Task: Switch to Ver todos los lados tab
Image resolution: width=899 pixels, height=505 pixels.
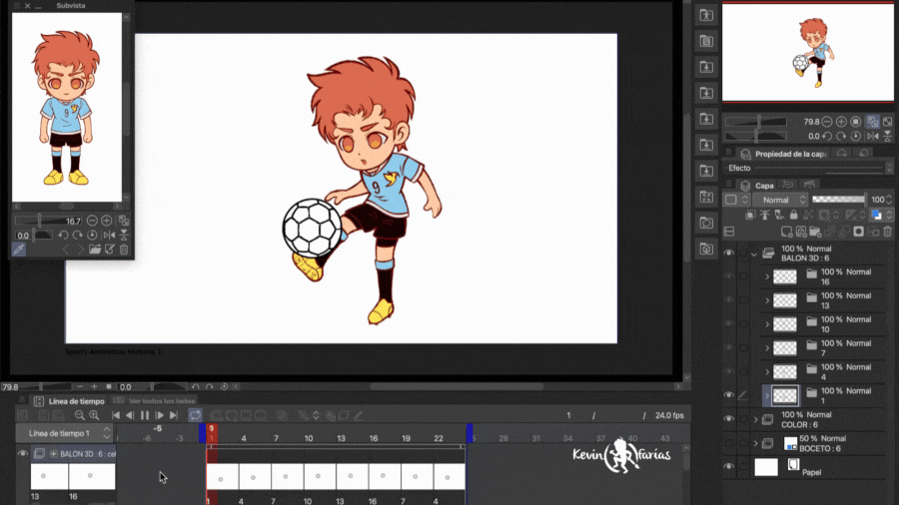Action: [x=156, y=401]
